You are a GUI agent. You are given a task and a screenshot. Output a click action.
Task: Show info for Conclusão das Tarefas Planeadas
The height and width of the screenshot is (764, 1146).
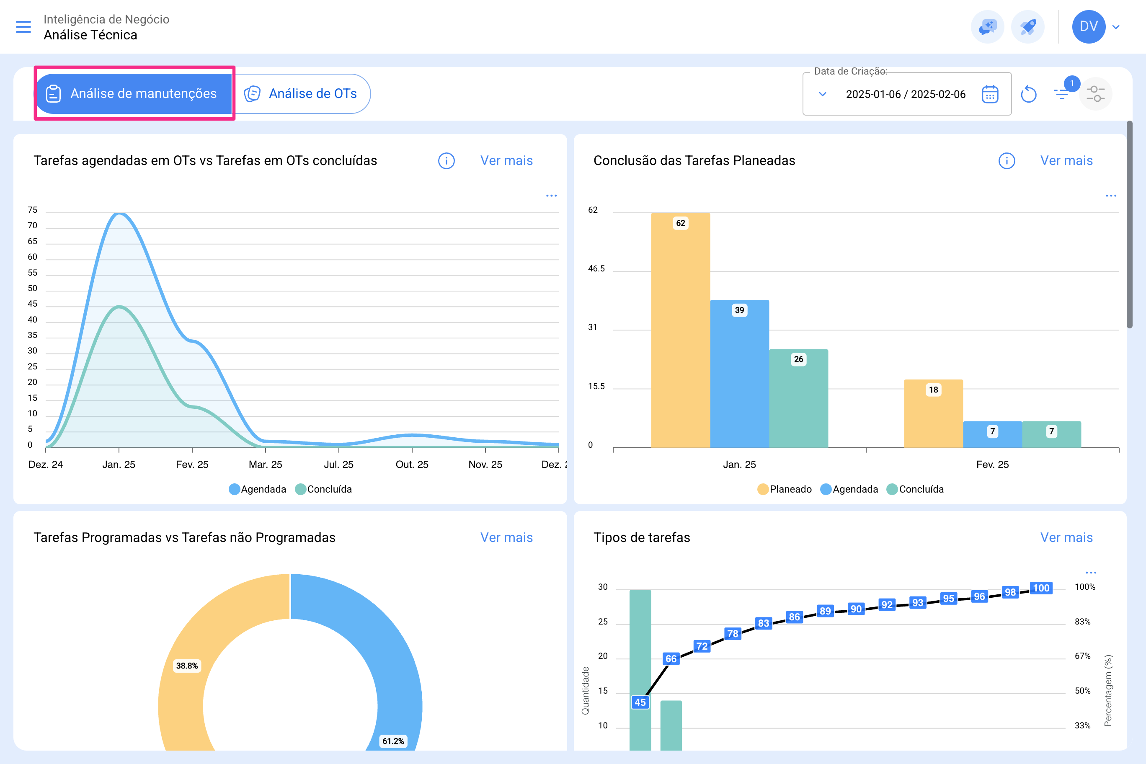[1007, 161]
